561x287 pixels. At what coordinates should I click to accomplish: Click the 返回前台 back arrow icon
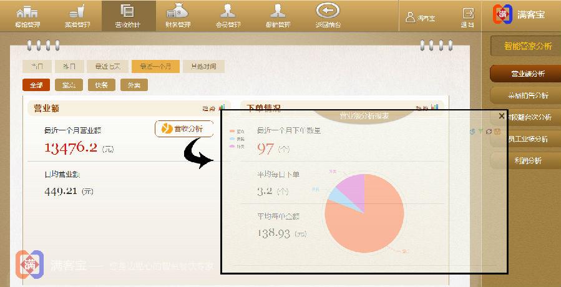[x=327, y=16]
